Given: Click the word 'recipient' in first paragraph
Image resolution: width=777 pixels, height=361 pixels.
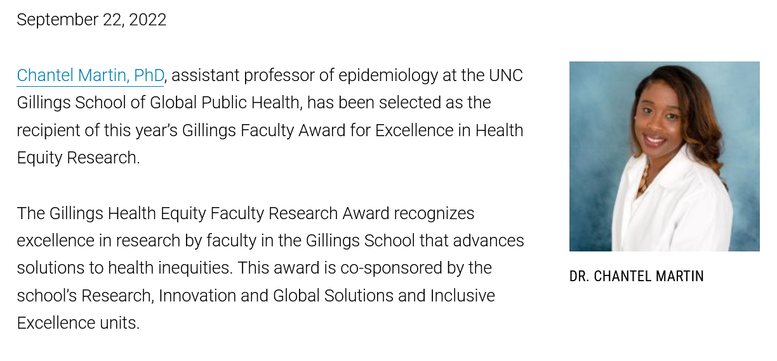Looking at the screenshot, I should click(x=47, y=130).
